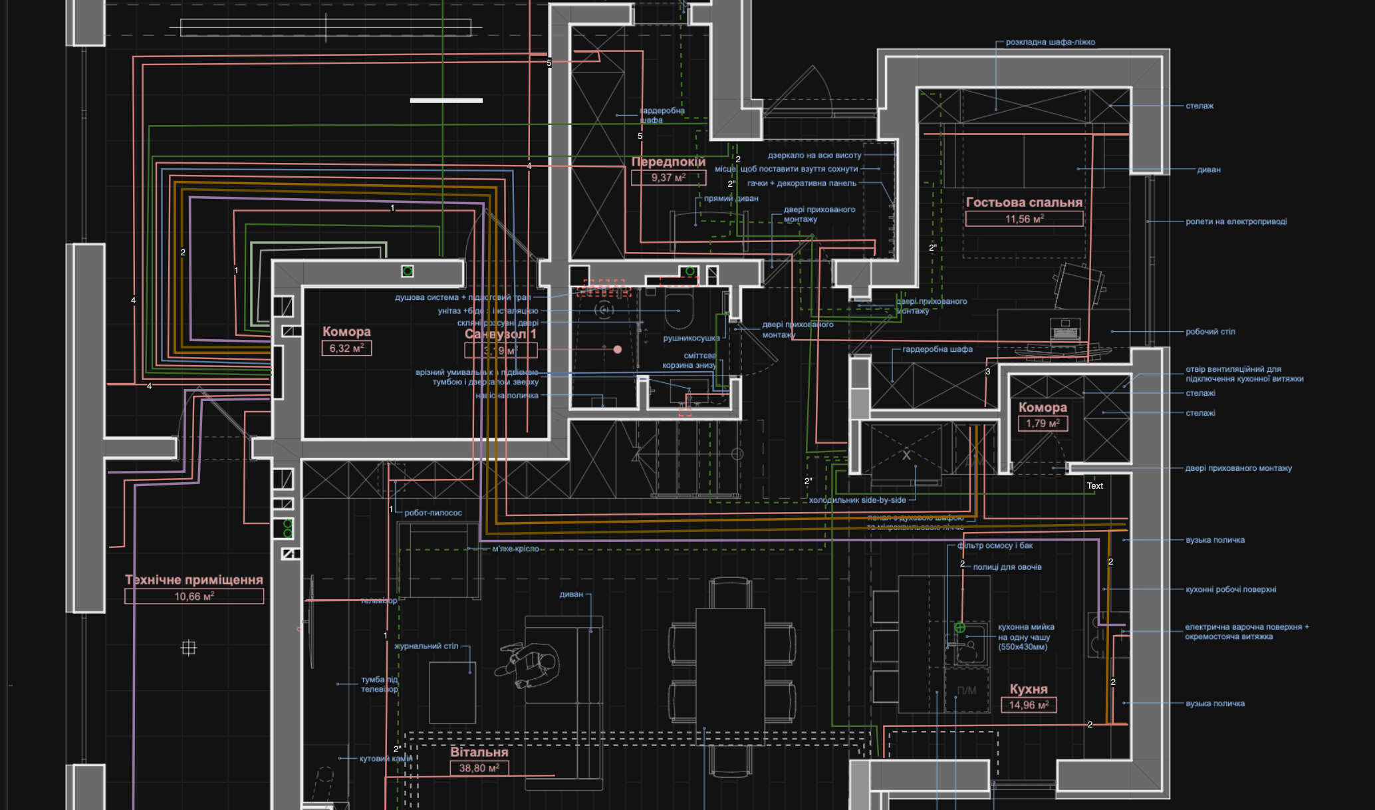Viewport: 1375px width, 810px height.
Task: Click the Кухня room title
Action: click(x=1029, y=689)
